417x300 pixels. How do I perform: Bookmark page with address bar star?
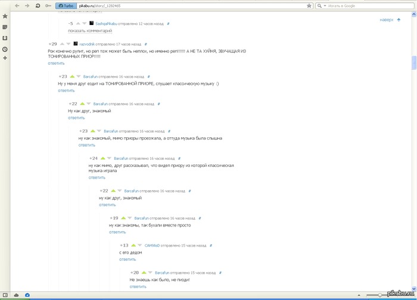tap(307, 5)
